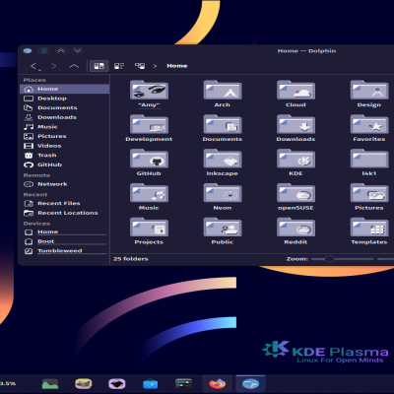Select the KDE folder icon

click(x=295, y=159)
